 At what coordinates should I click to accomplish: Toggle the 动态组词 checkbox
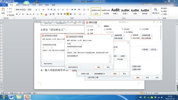tap(122, 29)
